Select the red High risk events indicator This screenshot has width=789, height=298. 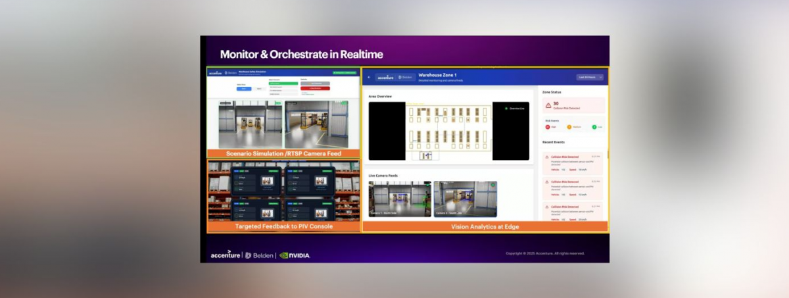coord(548,127)
